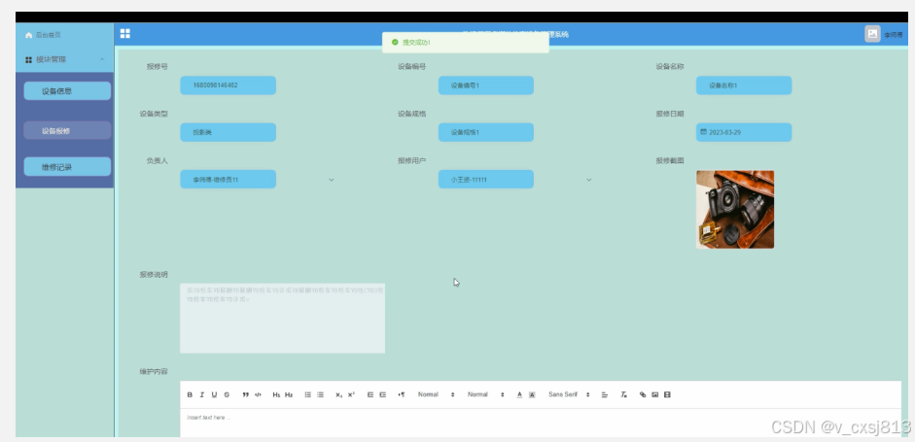
Task: Open the text alignment option
Action: pyautogui.click(x=605, y=394)
